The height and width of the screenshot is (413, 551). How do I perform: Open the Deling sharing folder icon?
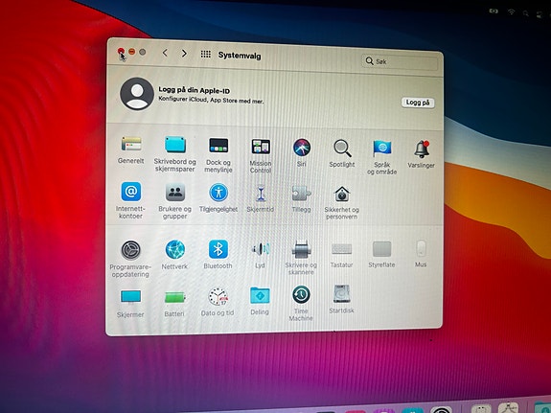260,295
